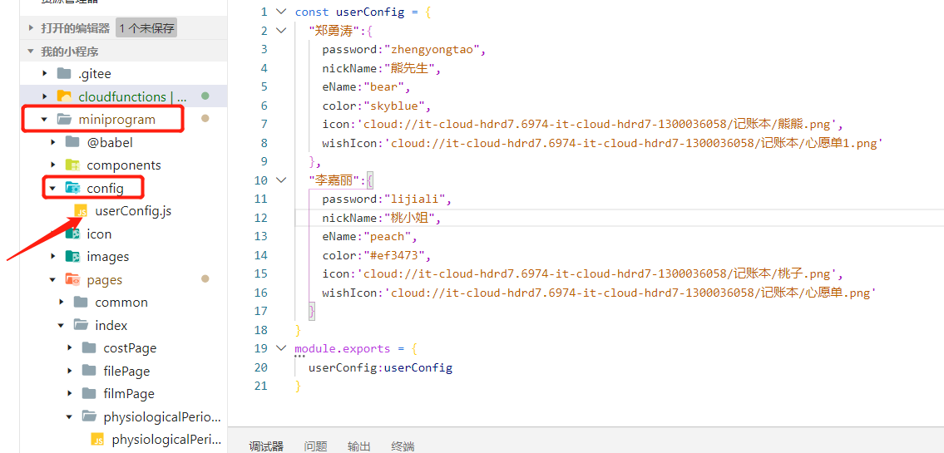
Task: Switch to the 输出 tab
Action: (x=358, y=446)
